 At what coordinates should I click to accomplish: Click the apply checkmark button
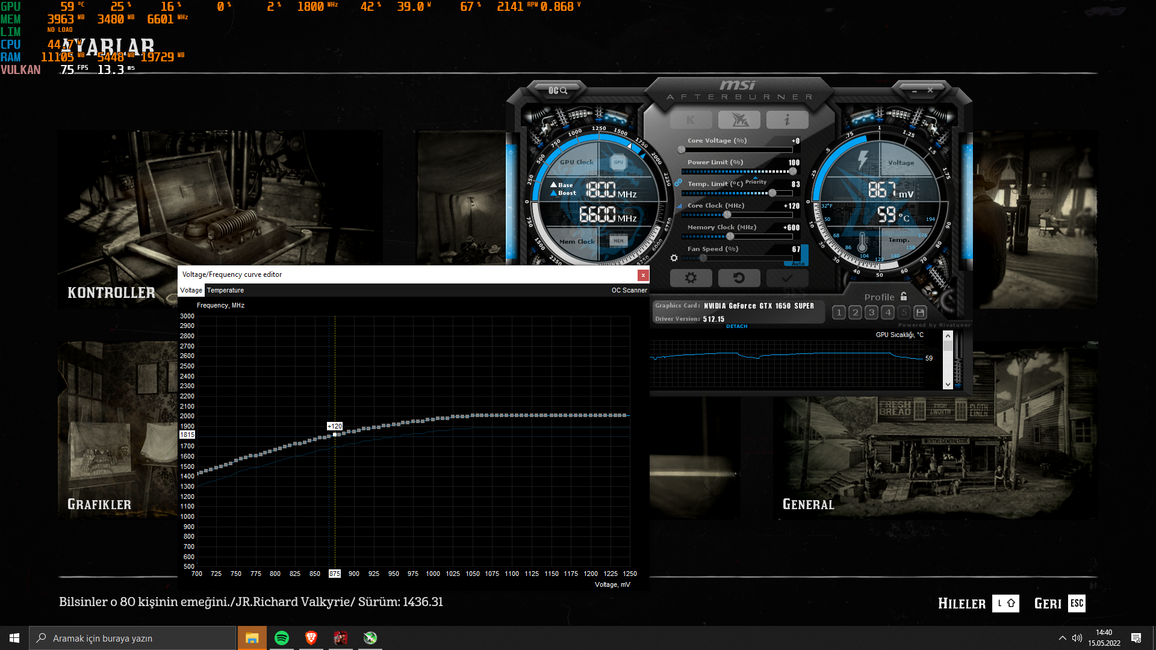787,277
